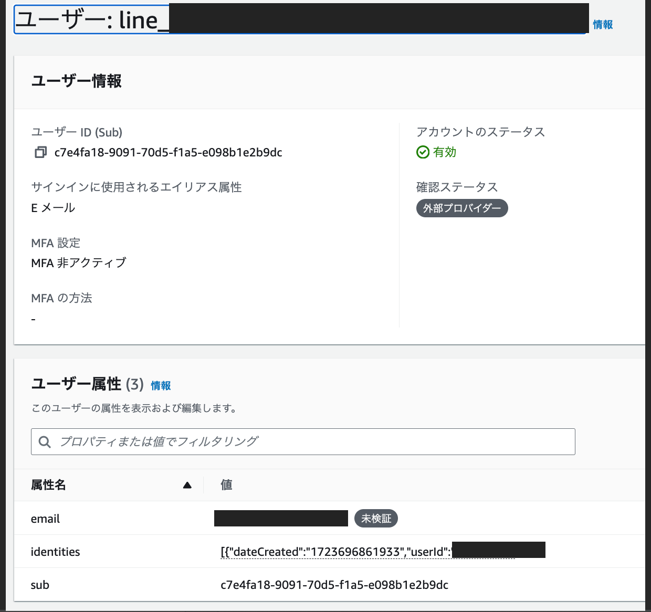Select the identities attribute name
This screenshot has height=612, width=651.
[x=55, y=552]
